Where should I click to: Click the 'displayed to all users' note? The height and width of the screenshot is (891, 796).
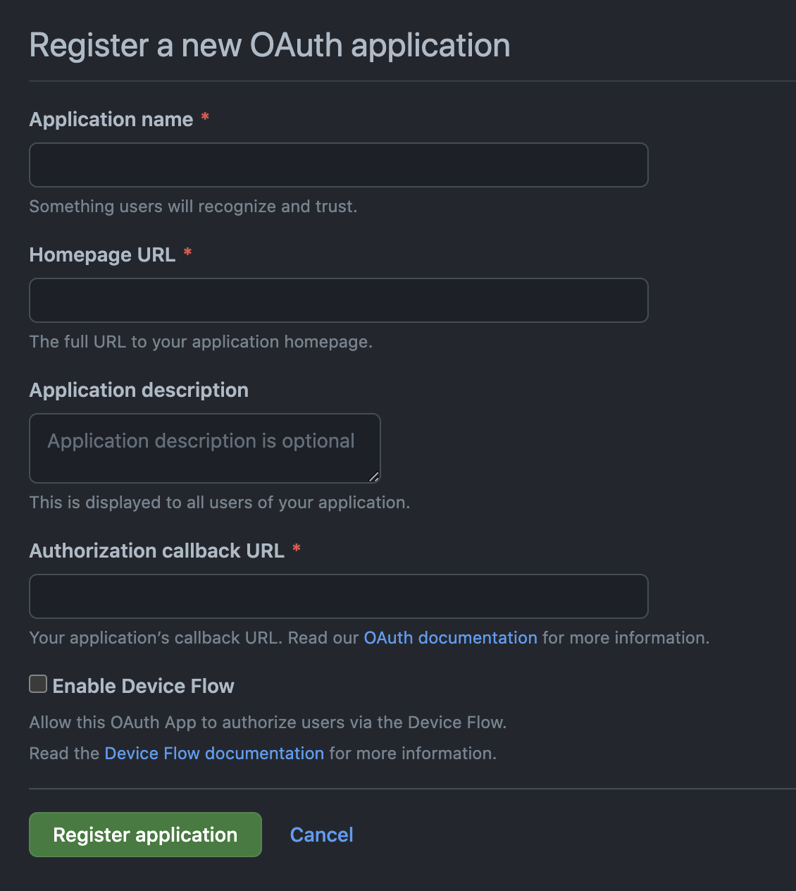[x=219, y=503]
